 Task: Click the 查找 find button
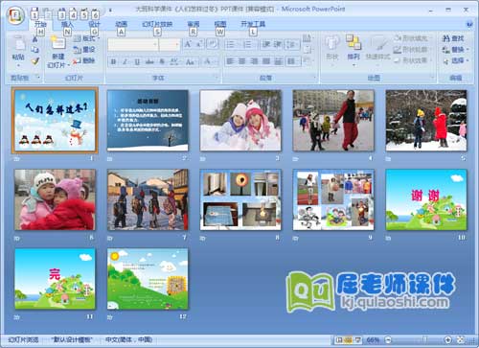pos(453,38)
